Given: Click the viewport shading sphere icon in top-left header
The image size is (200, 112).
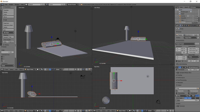Looking at the screenshot, I should [38, 70].
